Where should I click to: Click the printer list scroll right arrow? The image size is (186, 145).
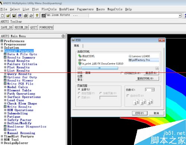click(x=157, y=68)
